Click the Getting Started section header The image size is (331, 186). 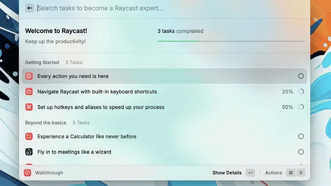(42, 62)
